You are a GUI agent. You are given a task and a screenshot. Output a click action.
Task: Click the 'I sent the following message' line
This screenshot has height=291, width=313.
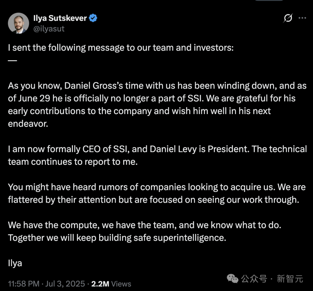121,48
